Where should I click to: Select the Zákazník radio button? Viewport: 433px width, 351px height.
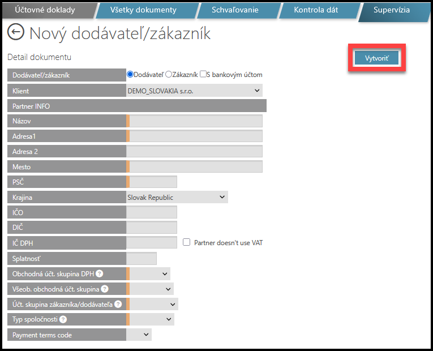169,74
